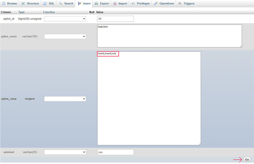Viewport: 254px width, 164px height.
Task: Click the option_name textarea containing template
Action: (170, 36)
